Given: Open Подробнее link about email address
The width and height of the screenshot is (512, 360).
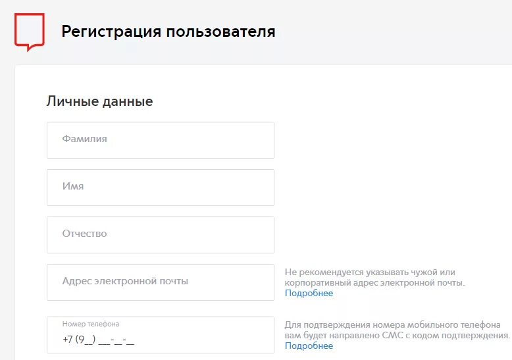Looking at the screenshot, I should 309,294.
